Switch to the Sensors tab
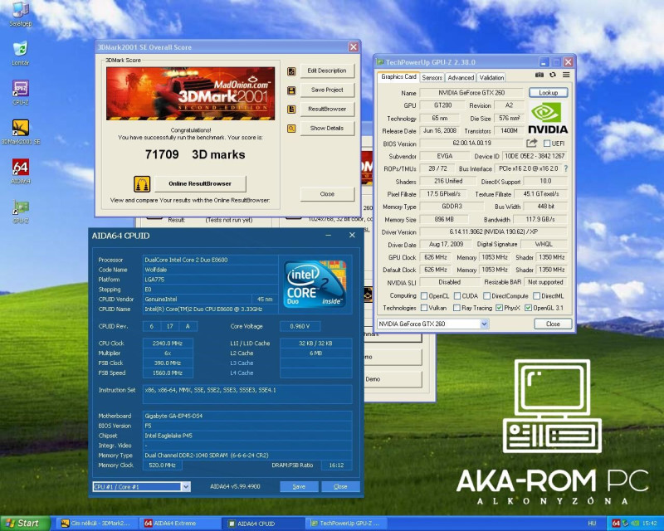The height and width of the screenshot is (531, 664). [x=432, y=77]
